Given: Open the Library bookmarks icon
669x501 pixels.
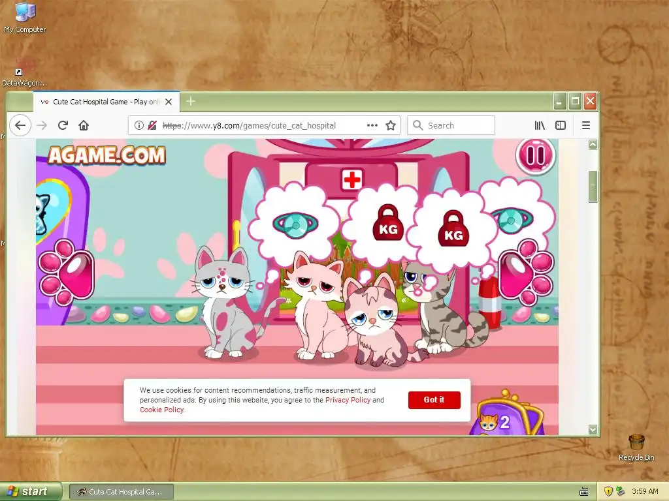Looking at the screenshot, I should tap(540, 125).
